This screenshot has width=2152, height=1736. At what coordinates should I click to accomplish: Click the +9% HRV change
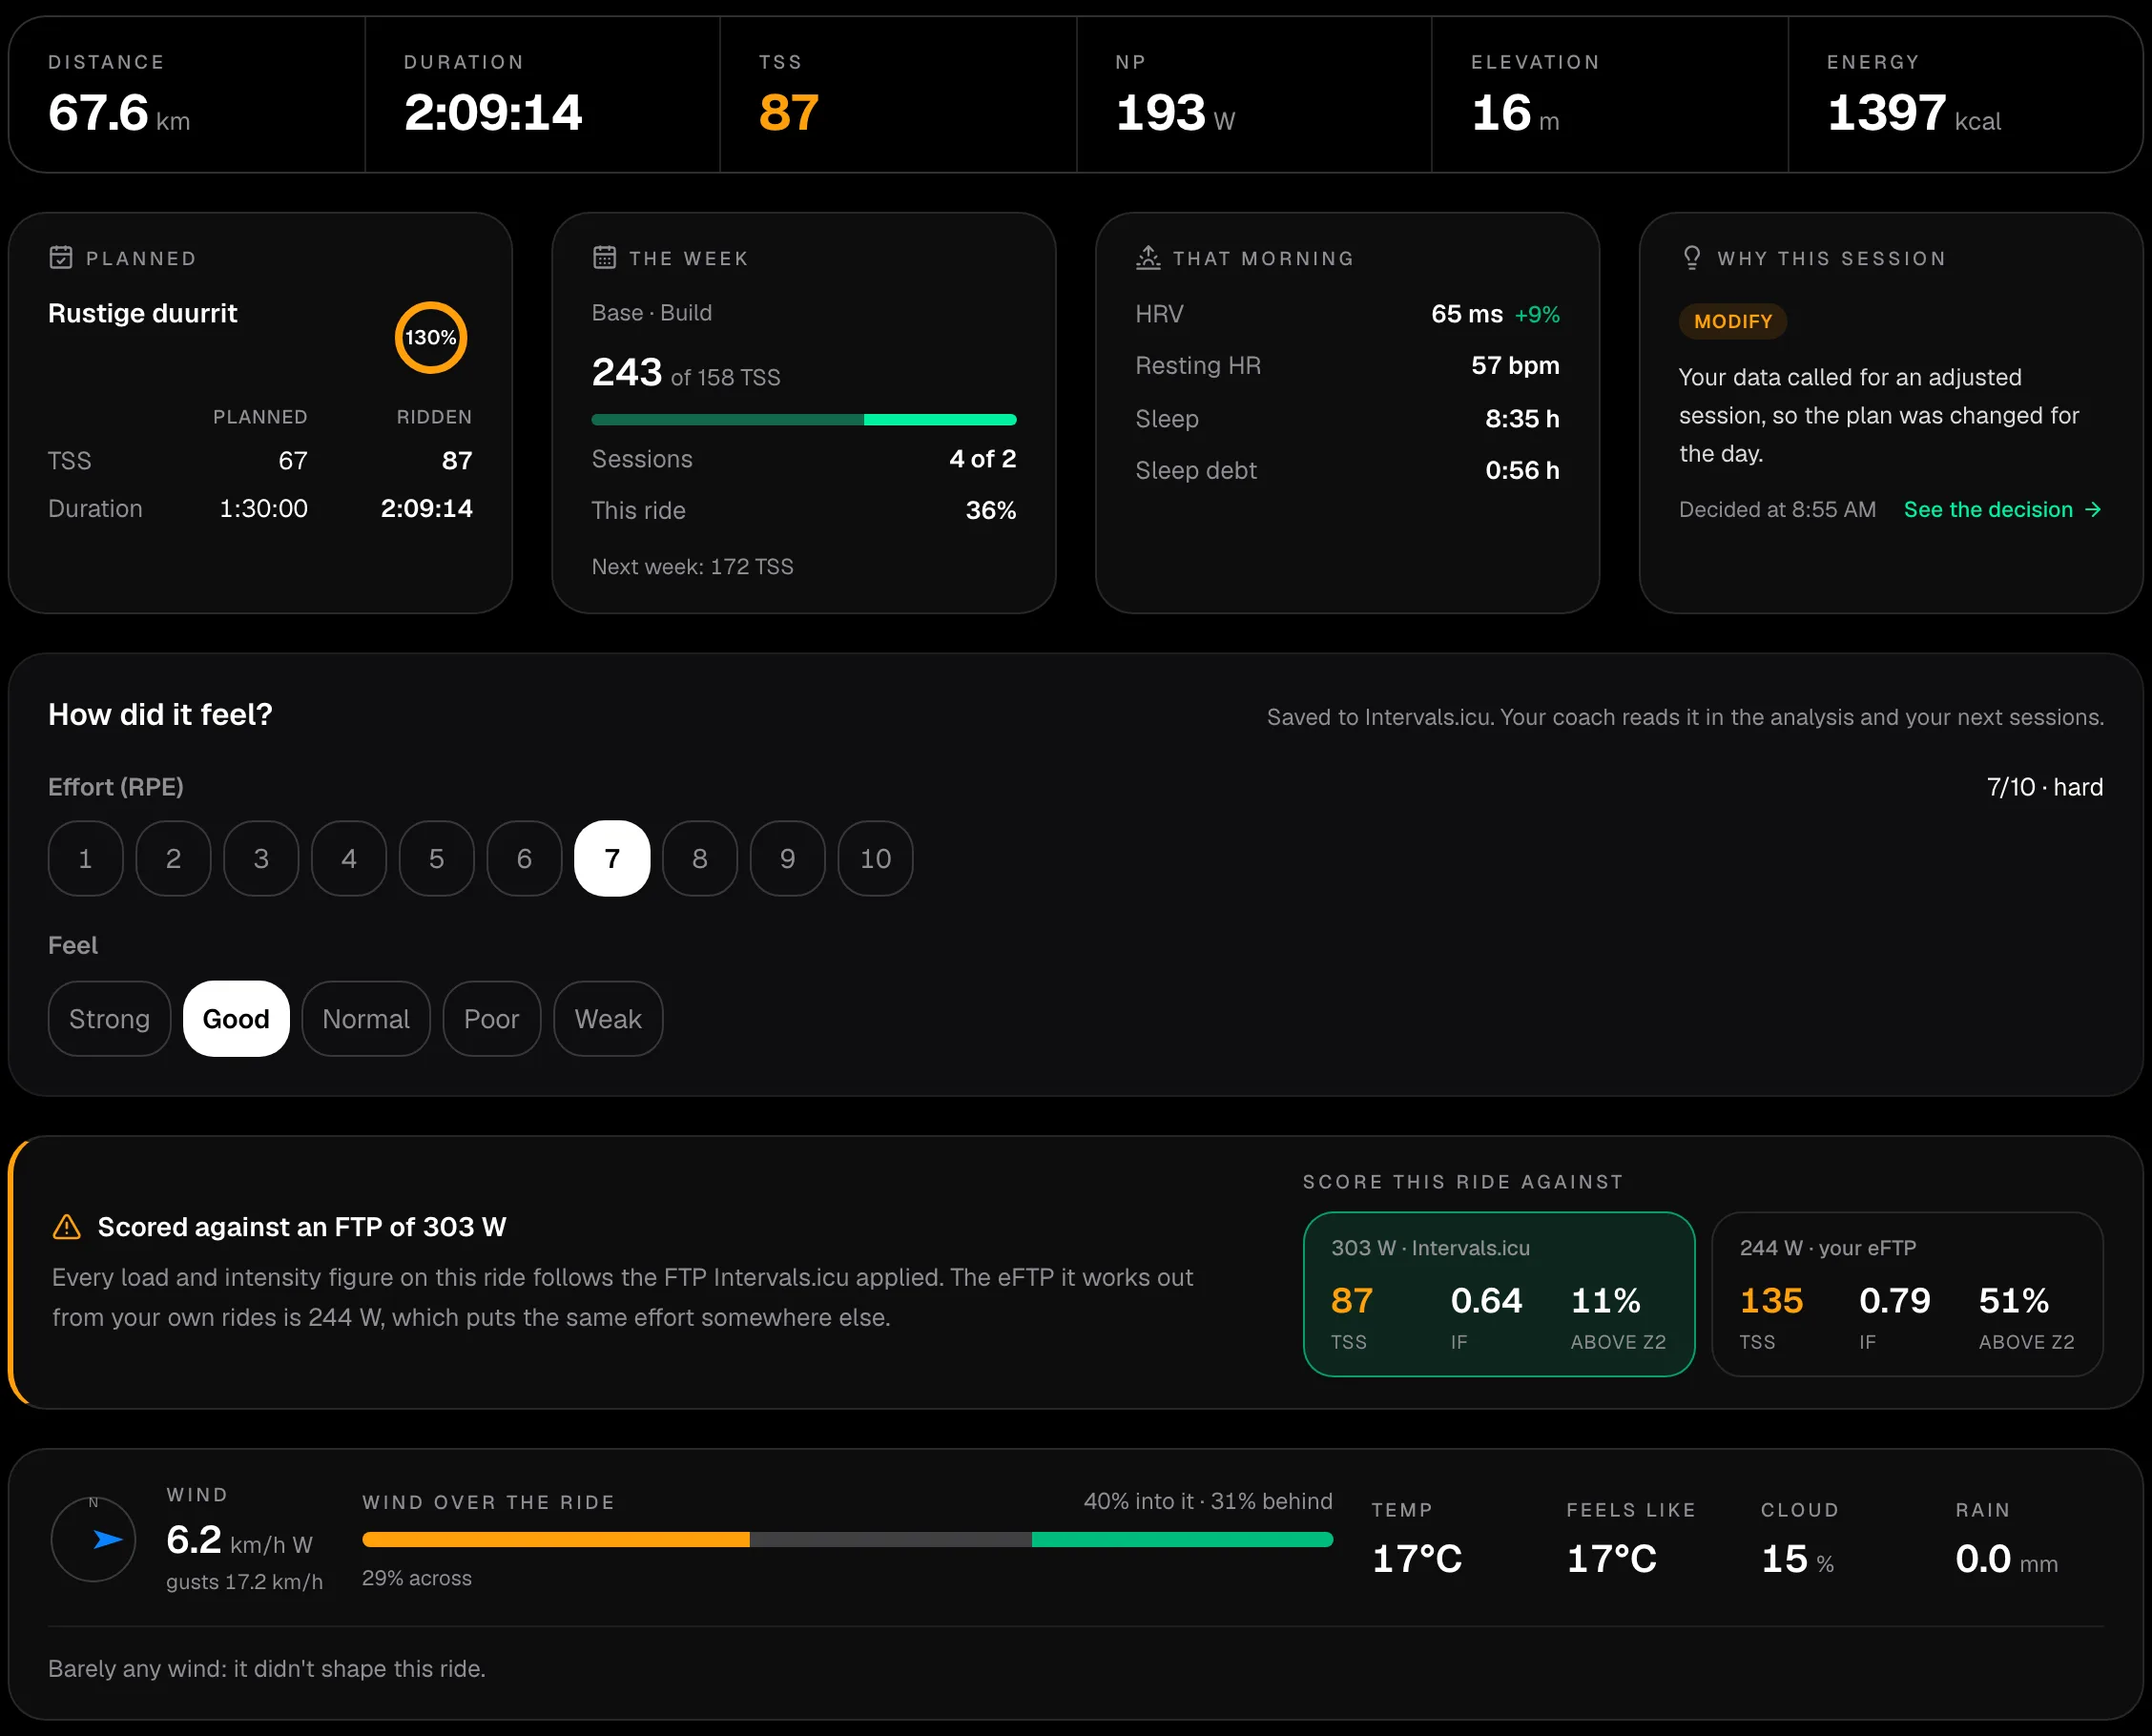[1537, 315]
